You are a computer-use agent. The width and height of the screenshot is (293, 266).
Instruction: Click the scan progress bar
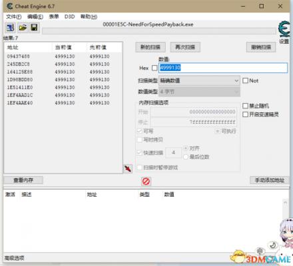pos(159,31)
